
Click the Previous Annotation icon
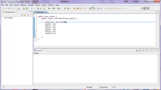point(111,8)
